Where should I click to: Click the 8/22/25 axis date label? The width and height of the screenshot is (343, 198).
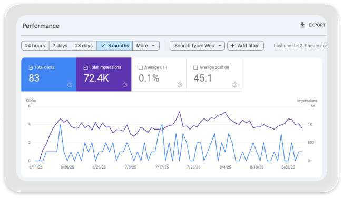click(x=288, y=167)
